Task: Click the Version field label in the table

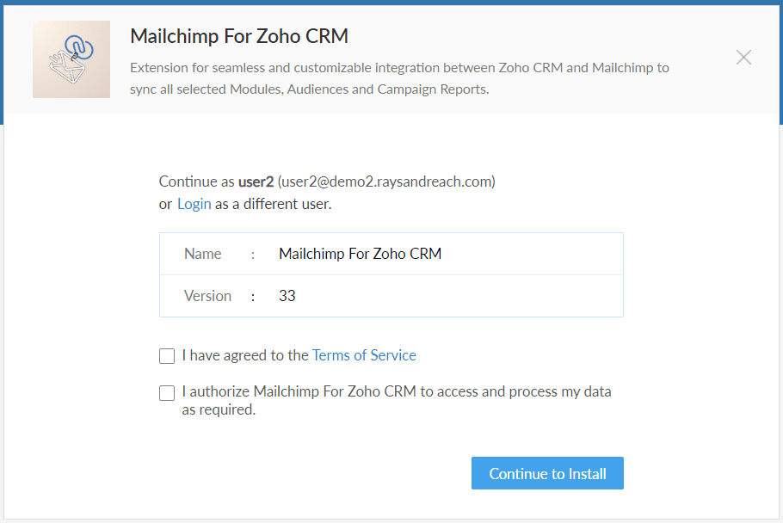Action: [207, 296]
